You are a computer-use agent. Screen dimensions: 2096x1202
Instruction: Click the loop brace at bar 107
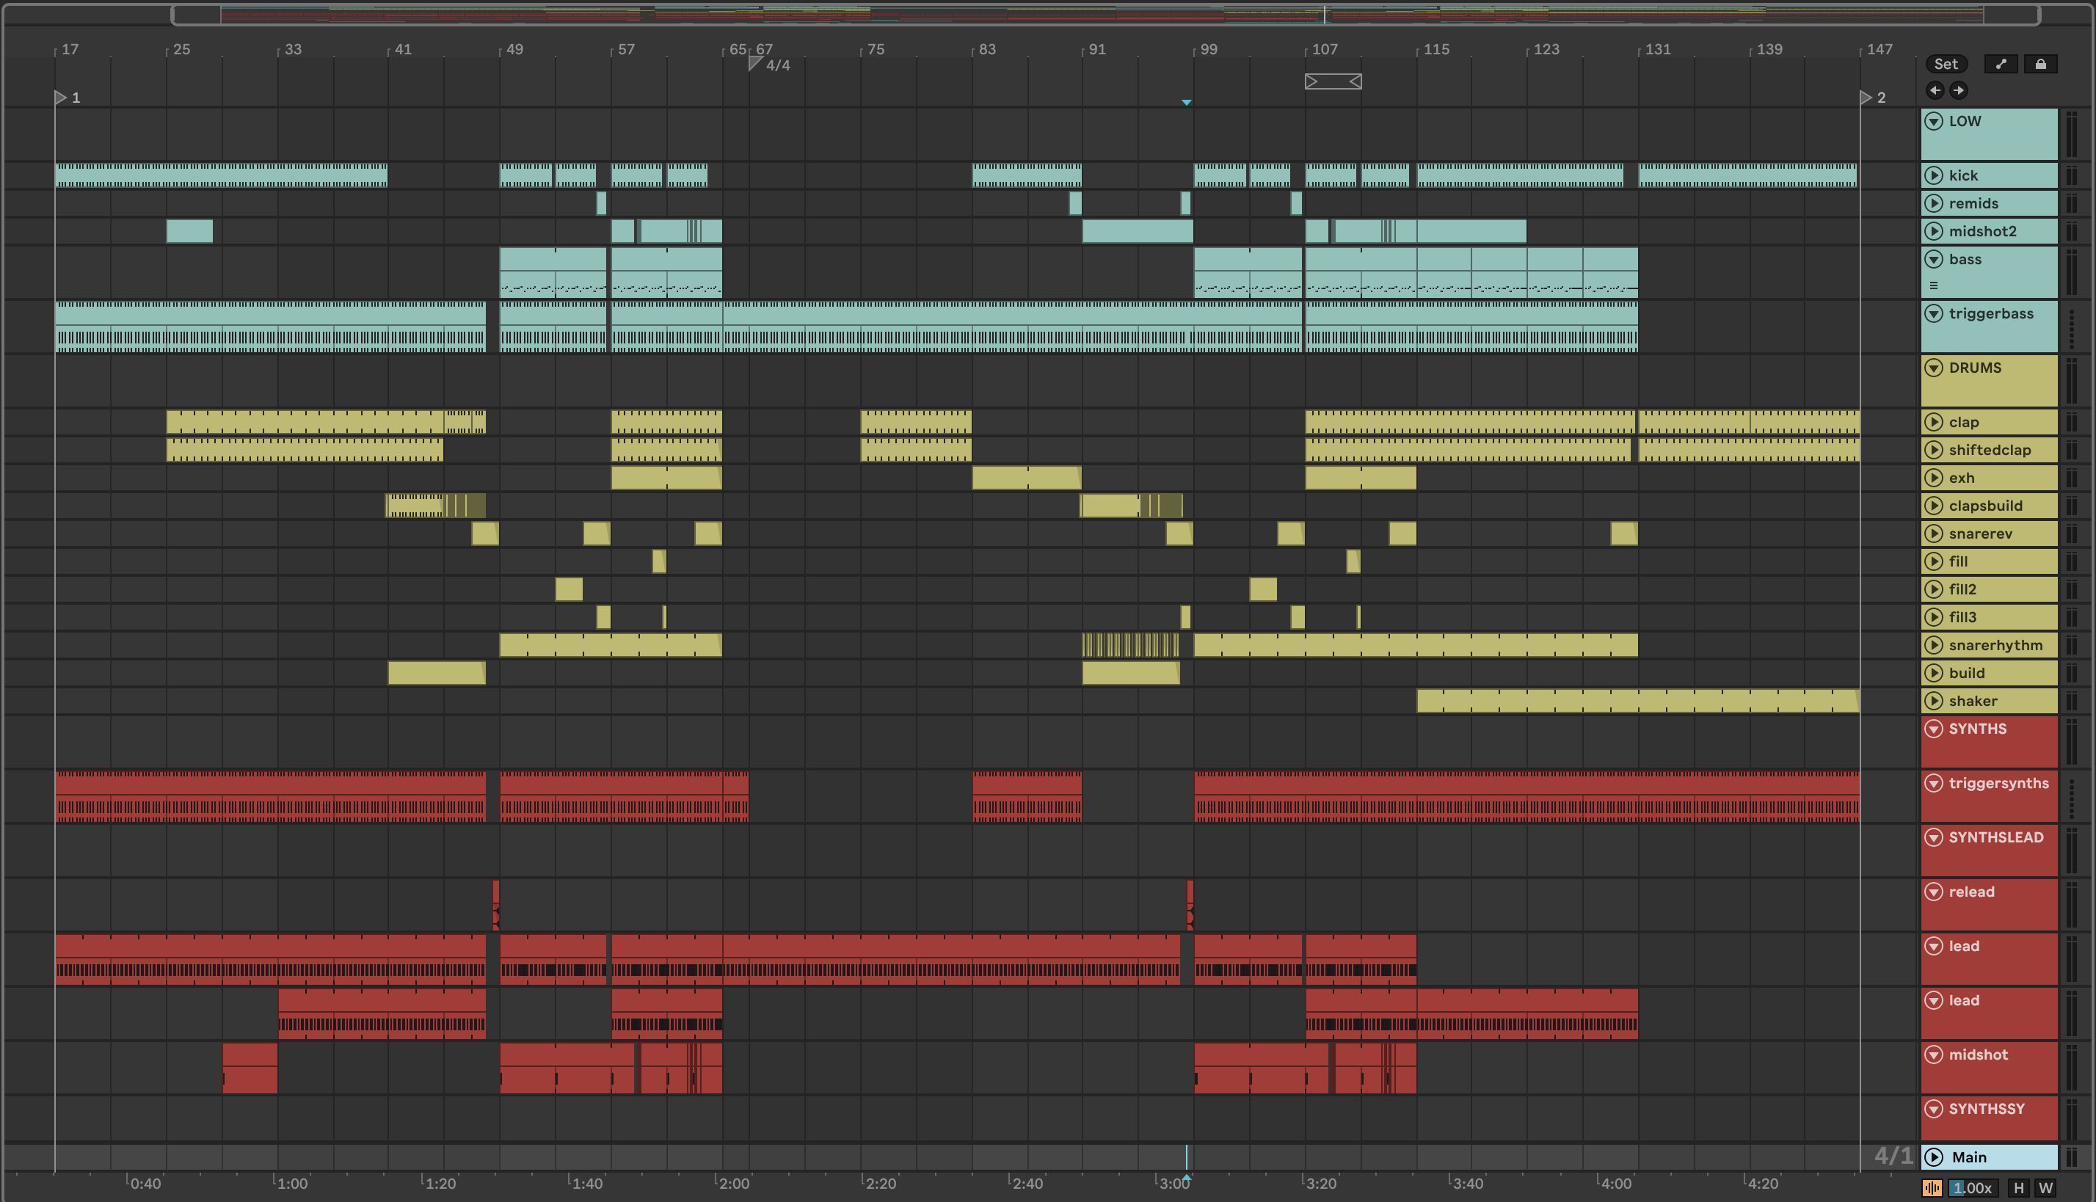(1333, 81)
